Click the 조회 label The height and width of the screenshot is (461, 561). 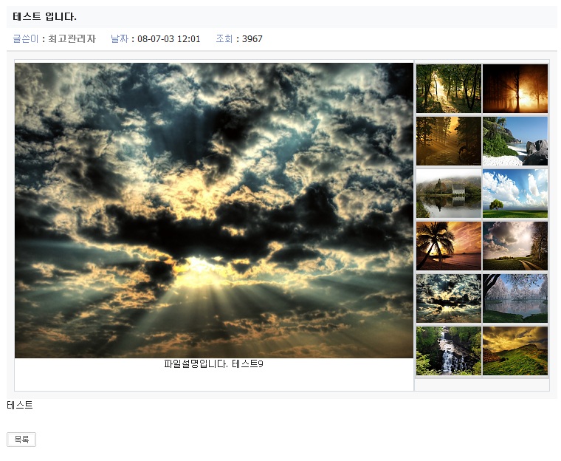pyautogui.click(x=224, y=38)
